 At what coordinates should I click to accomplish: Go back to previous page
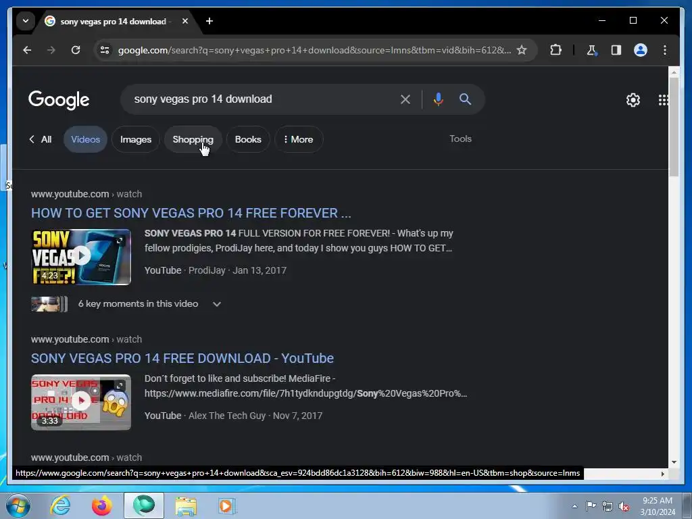point(27,50)
